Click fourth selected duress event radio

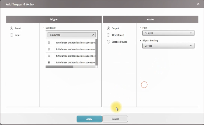pyautogui.click(x=49, y=63)
